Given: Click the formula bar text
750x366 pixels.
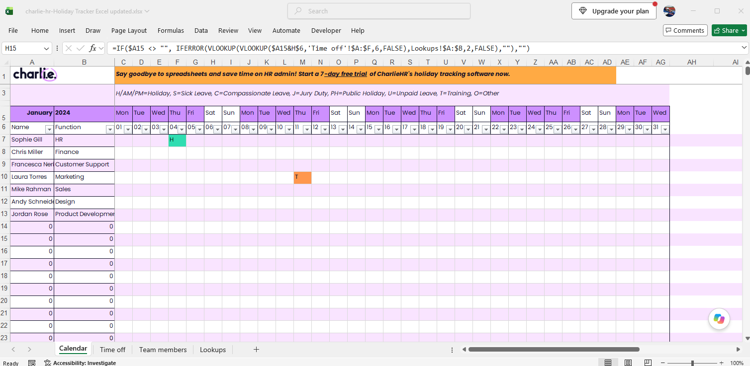Looking at the screenshot, I should coord(321,48).
